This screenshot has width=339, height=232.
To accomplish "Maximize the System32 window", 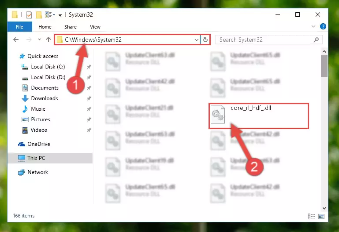I will pos(298,14).
